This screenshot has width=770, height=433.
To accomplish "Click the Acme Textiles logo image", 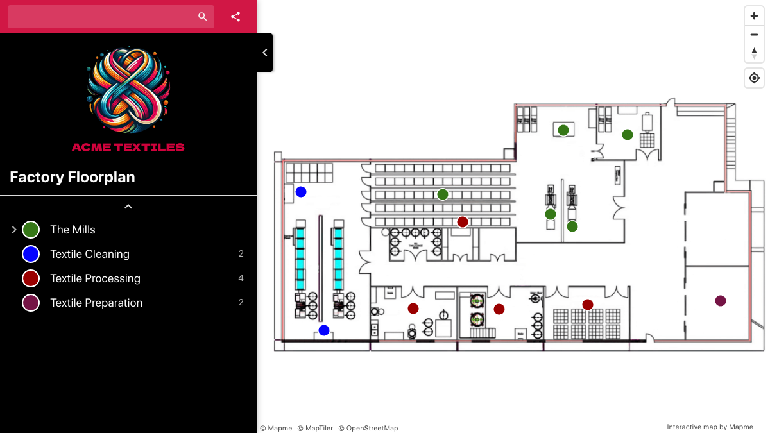I will coord(128,90).
